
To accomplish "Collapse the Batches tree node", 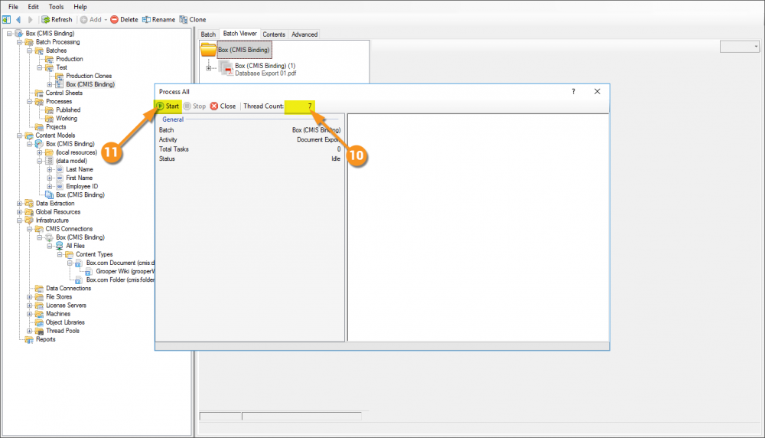I will pos(30,51).
